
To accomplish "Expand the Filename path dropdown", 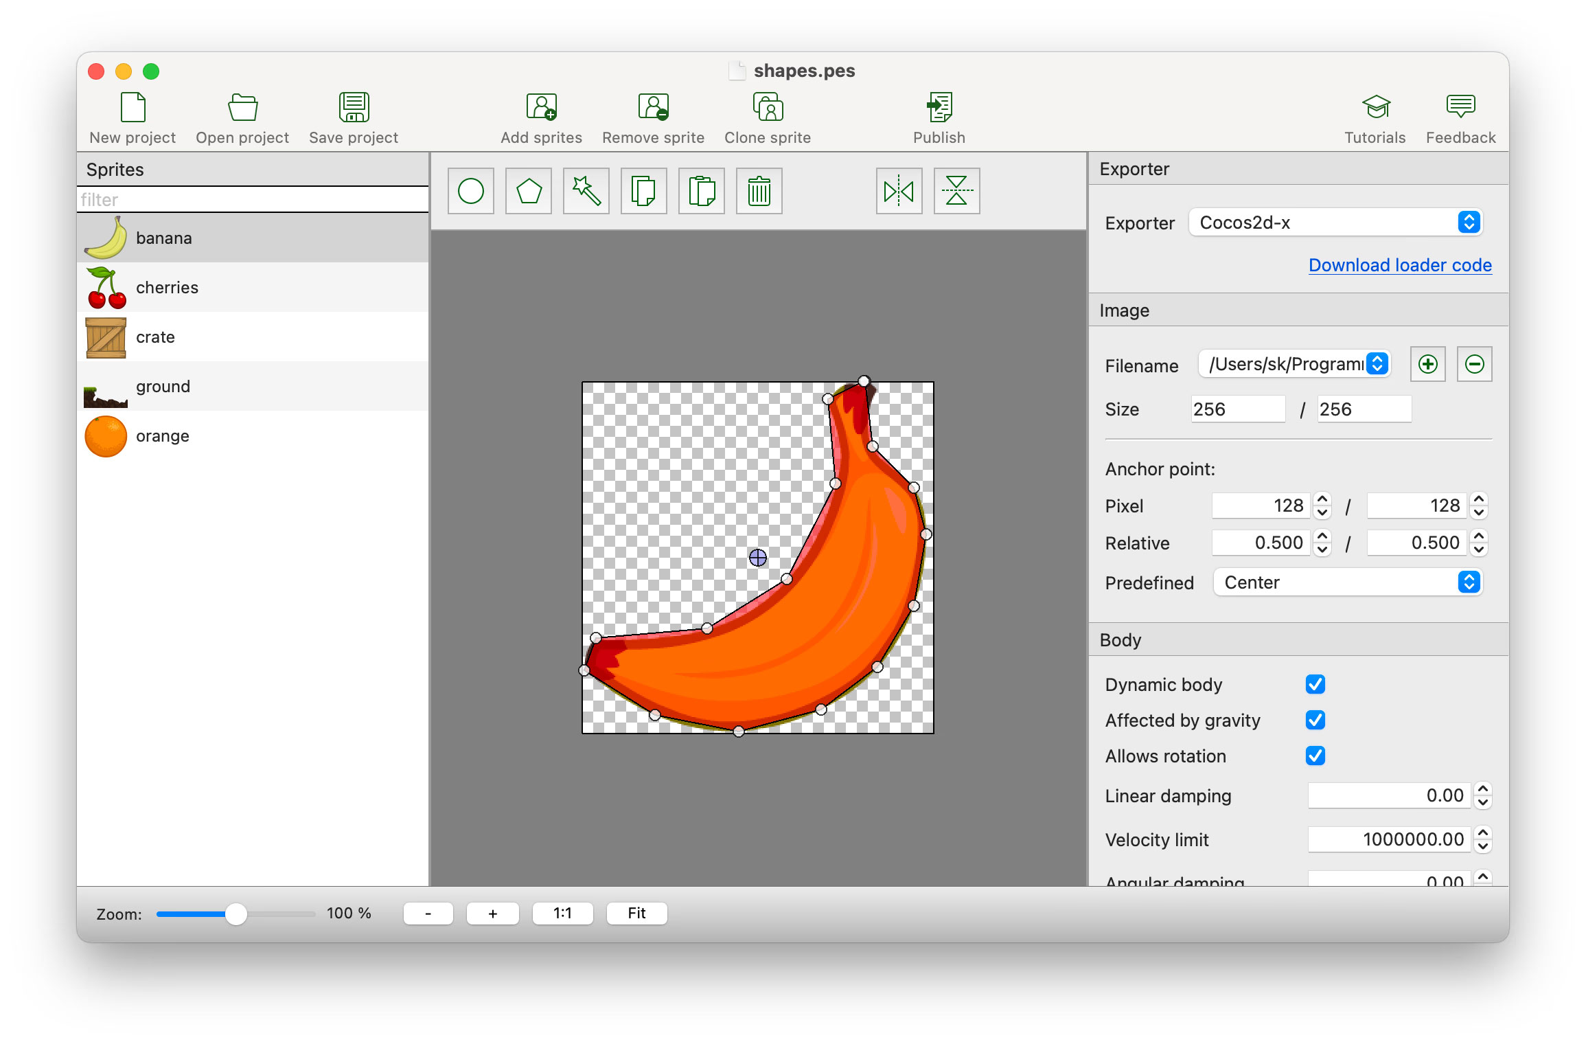I will pyautogui.click(x=1294, y=364).
